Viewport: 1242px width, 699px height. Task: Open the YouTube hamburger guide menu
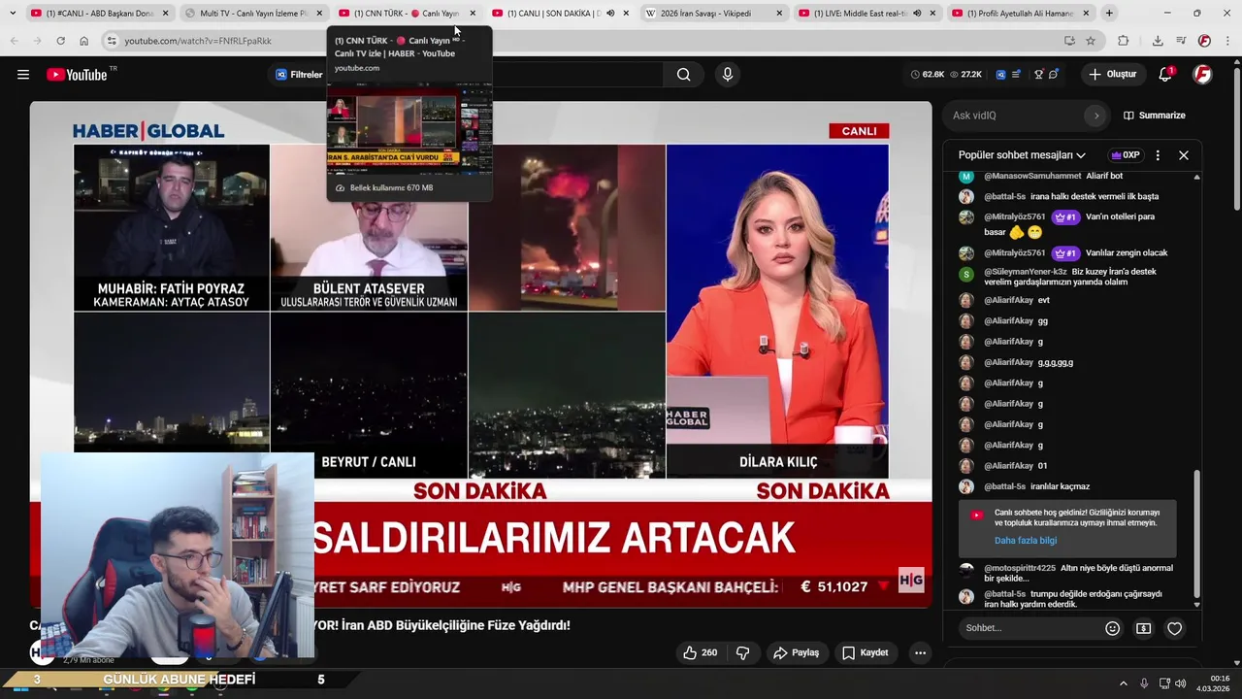coord(23,75)
